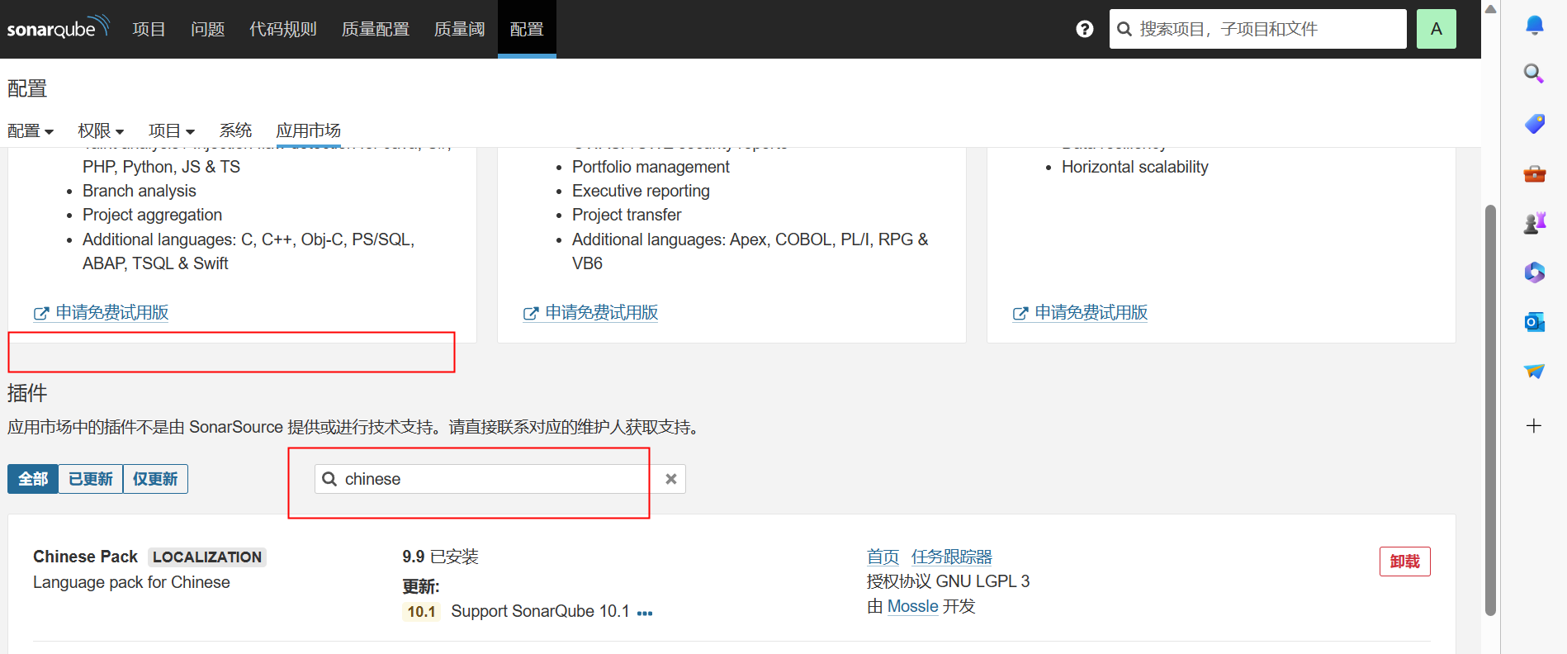1567x654 pixels.
Task: Go to 系统 settings page
Action: (x=235, y=130)
